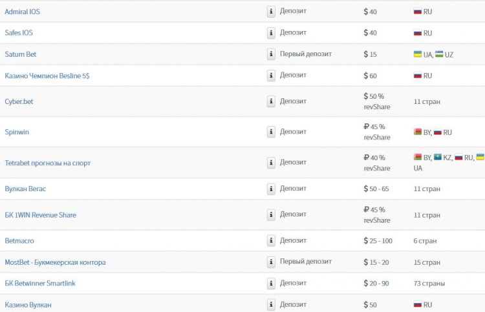The image size is (485, 312).
Task: Click info icon in Spinwin row
Action: [271, 132]
